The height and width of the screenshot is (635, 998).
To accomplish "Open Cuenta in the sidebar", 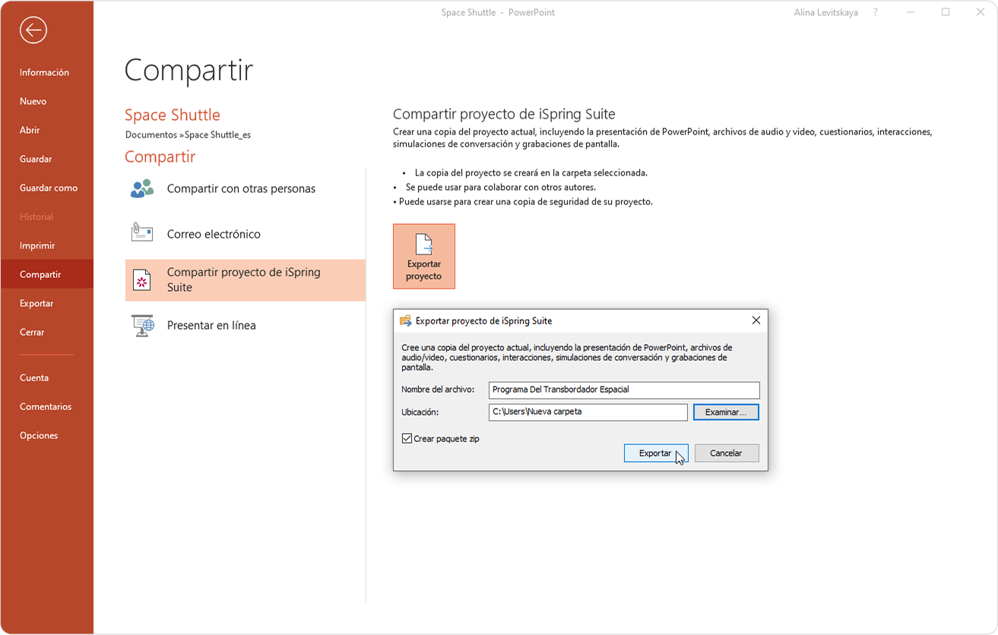I will coord(34,378).
